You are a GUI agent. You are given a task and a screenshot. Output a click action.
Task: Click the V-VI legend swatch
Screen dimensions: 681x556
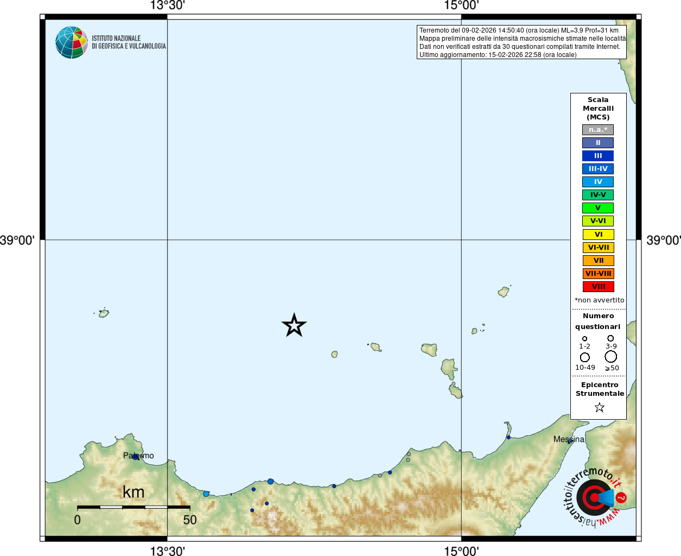point(598,221)
